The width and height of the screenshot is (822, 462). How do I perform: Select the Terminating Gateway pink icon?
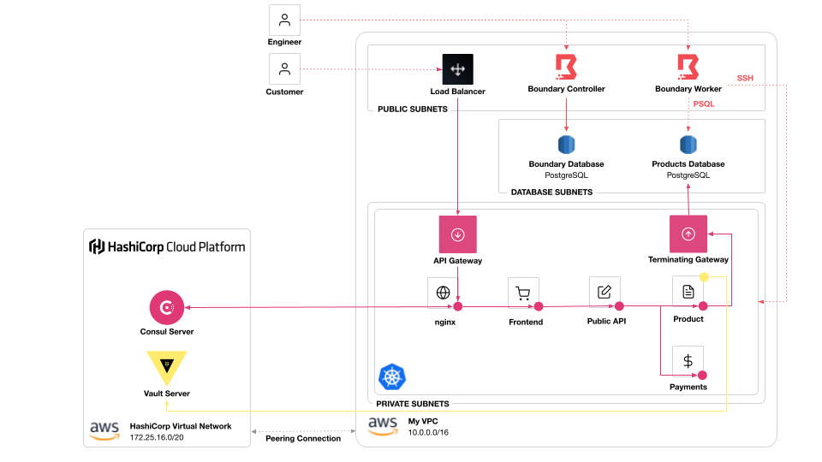[688, 234]
